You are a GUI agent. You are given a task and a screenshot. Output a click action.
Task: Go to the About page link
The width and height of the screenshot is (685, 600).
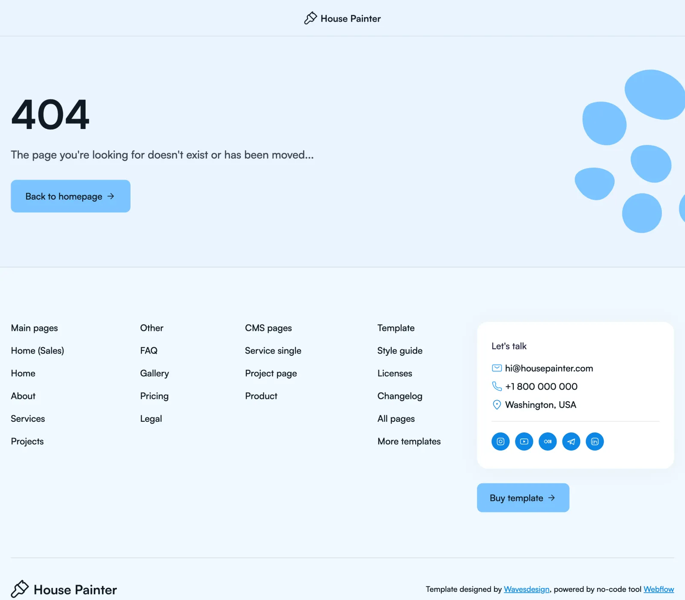pyautogui.click(x=23, y=396)
